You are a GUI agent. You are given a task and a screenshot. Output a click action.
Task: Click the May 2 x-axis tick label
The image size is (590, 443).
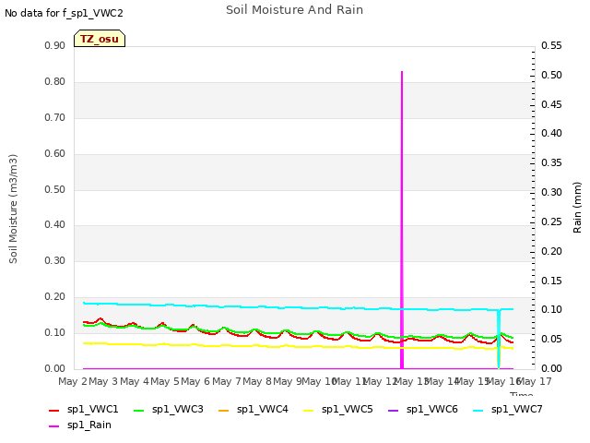(x=73, y=381)
